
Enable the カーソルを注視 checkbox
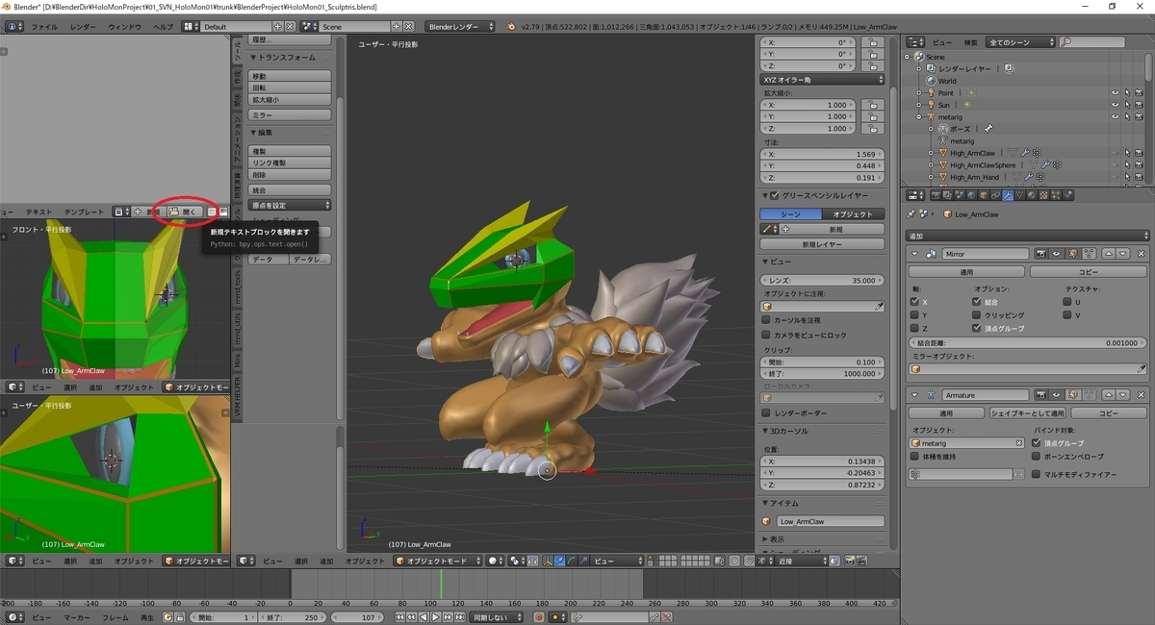(766, 319)
